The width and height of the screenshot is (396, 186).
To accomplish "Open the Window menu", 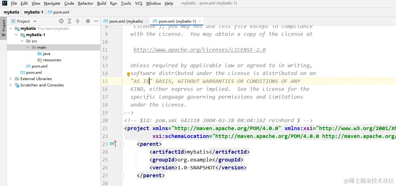I will (154, 3).
